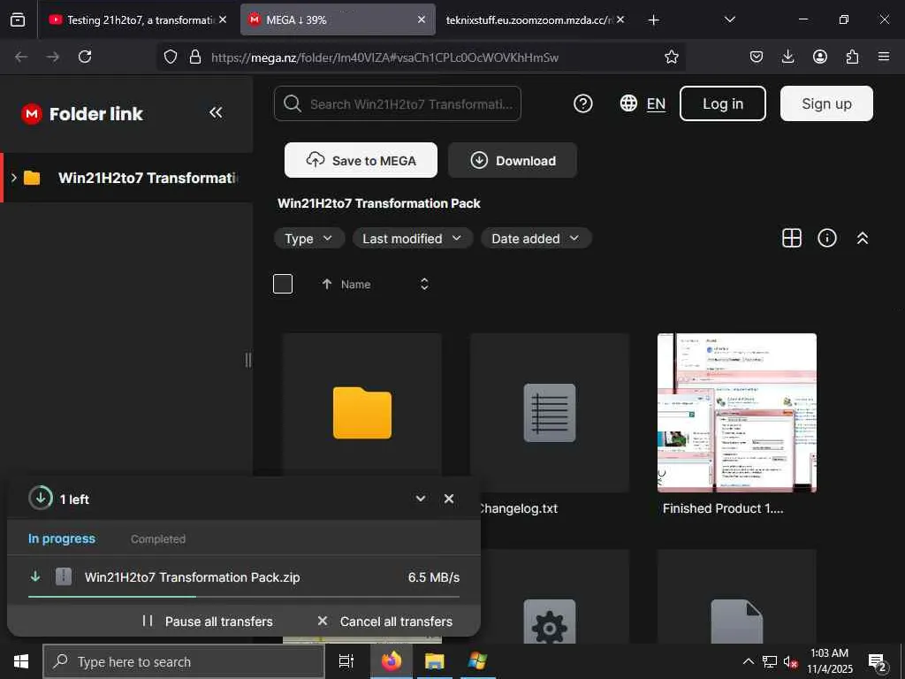Switch to teknixstuff.eu.zoomzoom tab
The height and width of the screenshot is (679, 905).
pos(529,20)
